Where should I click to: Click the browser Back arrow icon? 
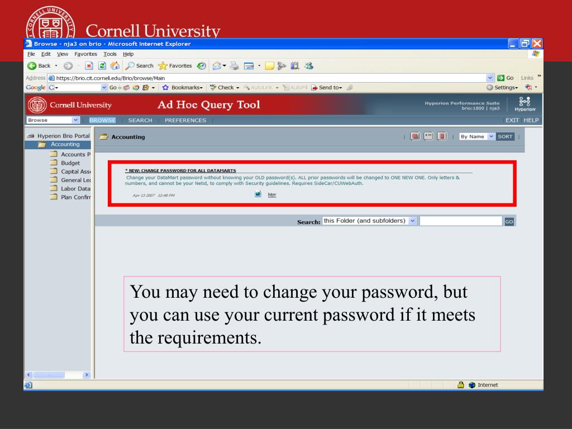pyautogui.click(x=32, y=66)
